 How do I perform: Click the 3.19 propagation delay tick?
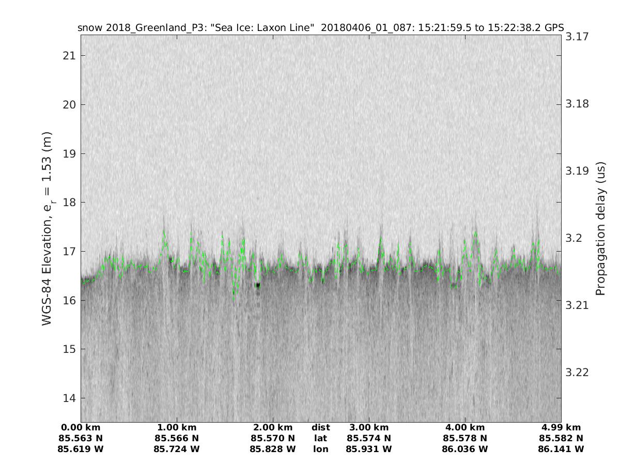pyautogui.click(x=577, y=171)
